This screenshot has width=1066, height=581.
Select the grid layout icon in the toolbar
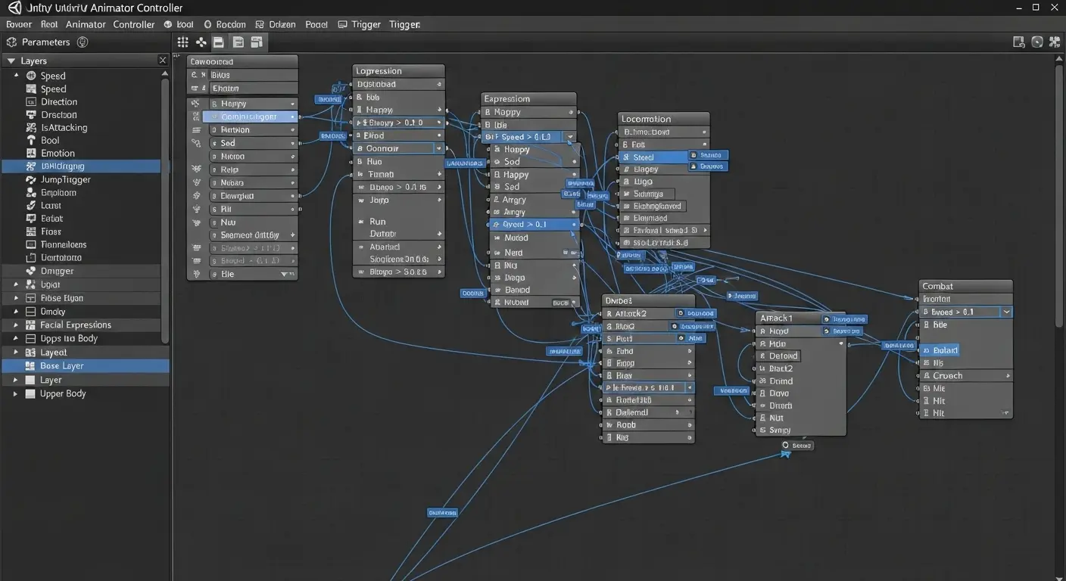tap(182, 42)
